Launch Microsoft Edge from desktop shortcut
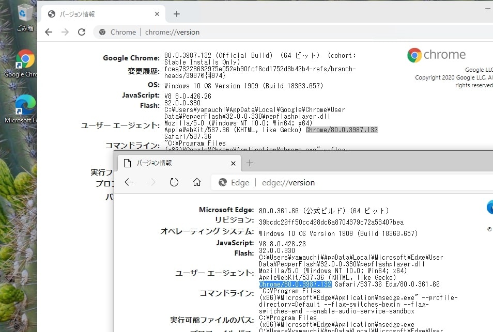This screenshot has height=332, width=493. 24,109
